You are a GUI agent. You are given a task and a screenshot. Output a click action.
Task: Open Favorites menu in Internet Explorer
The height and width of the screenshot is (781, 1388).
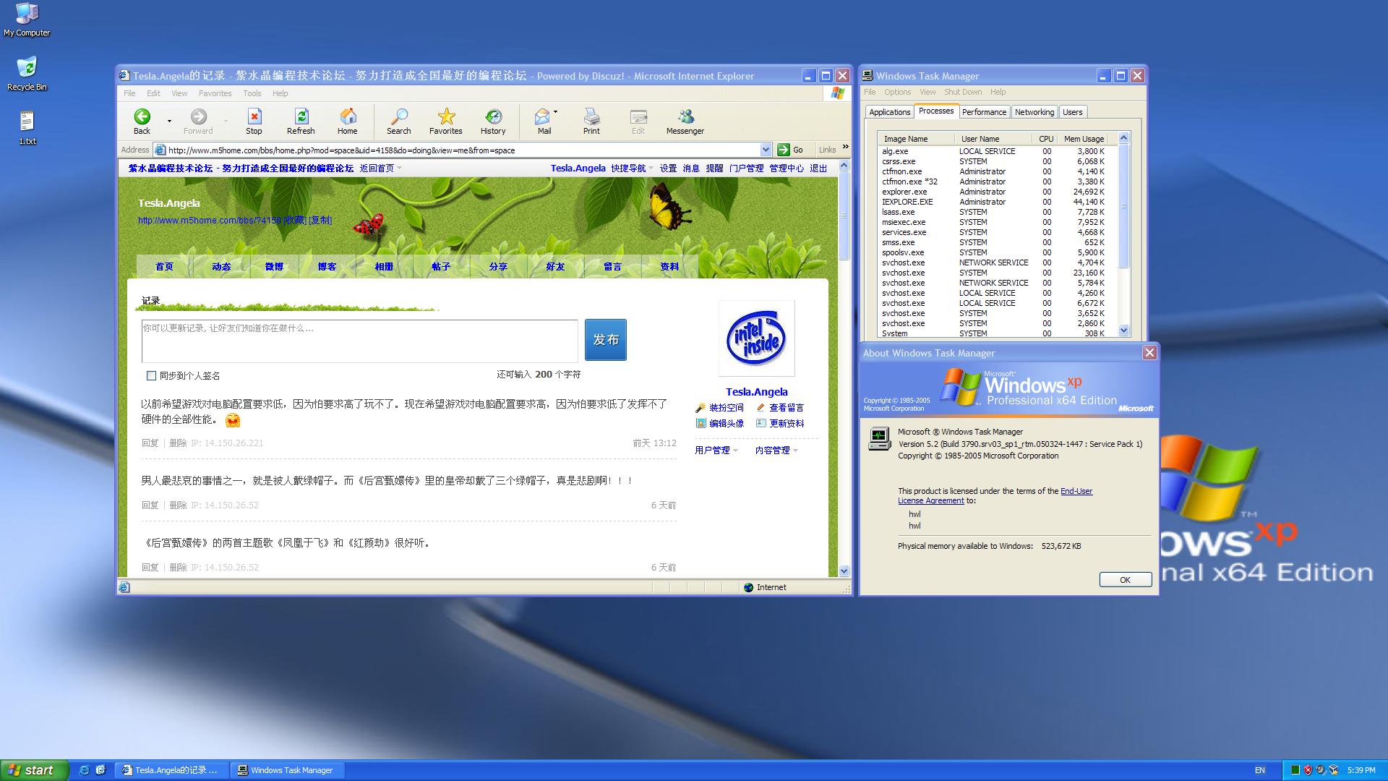point(215,93)
